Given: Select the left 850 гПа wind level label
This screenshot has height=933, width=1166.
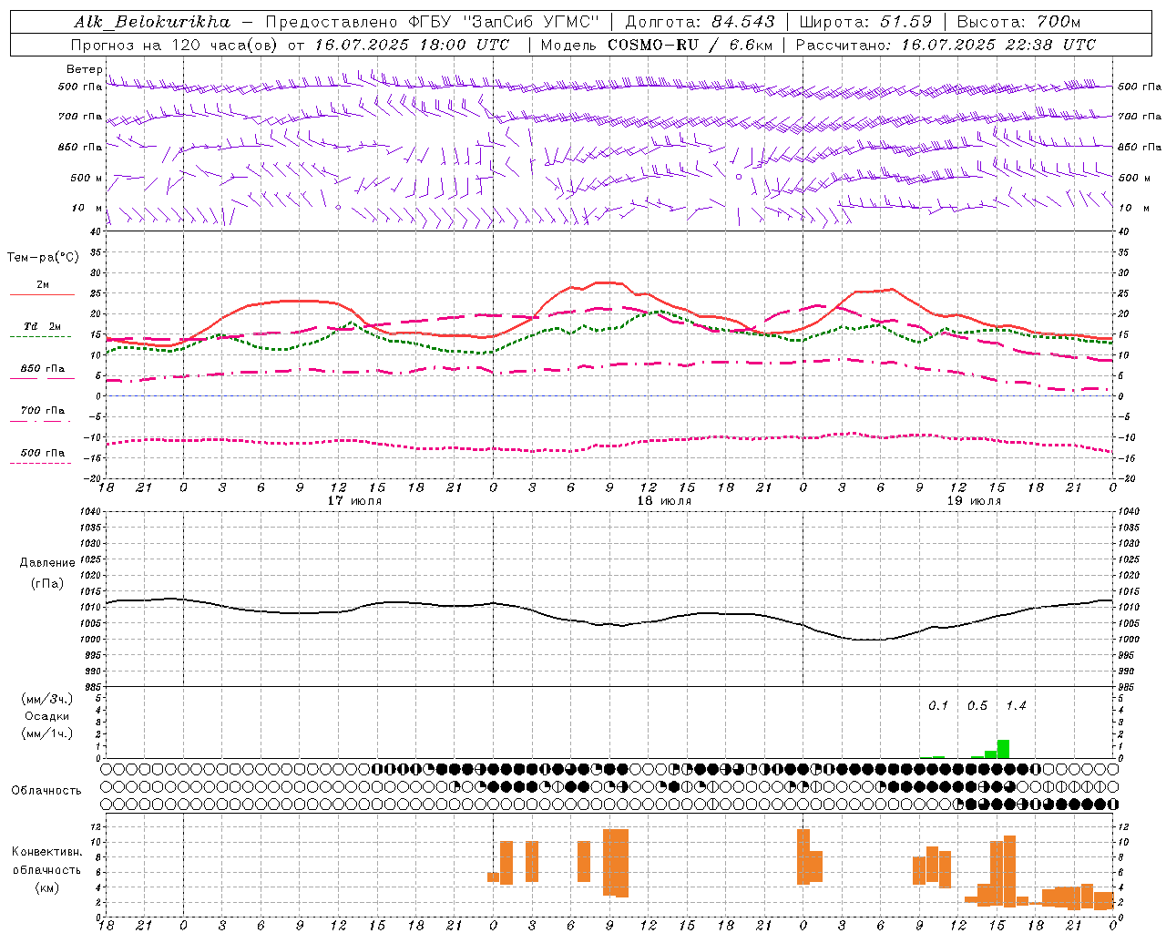Looking at the screenshot, I should point(80,147).
